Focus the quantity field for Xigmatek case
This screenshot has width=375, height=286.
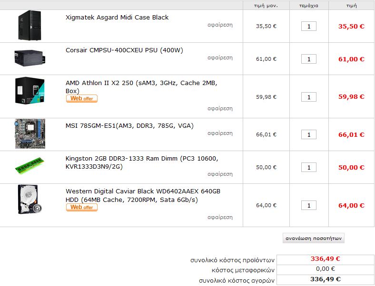click(309, 26)
